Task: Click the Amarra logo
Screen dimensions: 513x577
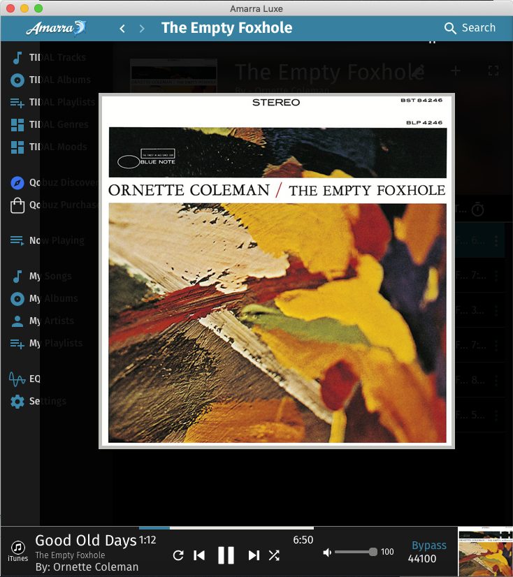Action: click(x=56, y=28)
